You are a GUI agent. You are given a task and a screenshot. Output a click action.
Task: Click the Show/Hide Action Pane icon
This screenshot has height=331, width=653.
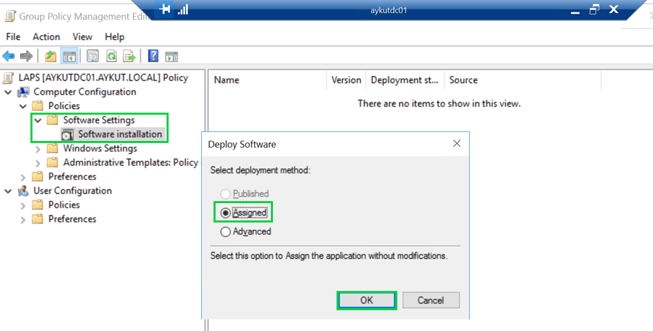[171, 56]
